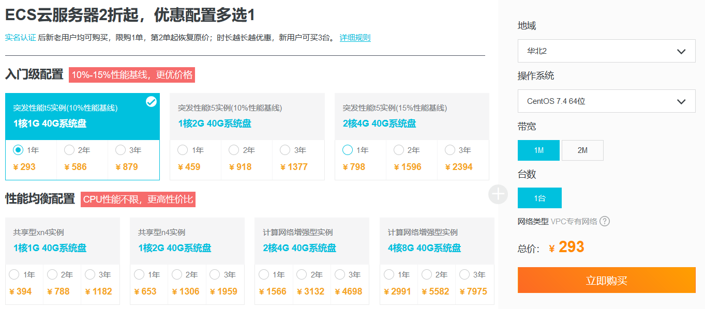705x309 pixels.
Task: Pick 3年 for 2核4G network-enhanced at ¥4698
Action: click(340, 274)
